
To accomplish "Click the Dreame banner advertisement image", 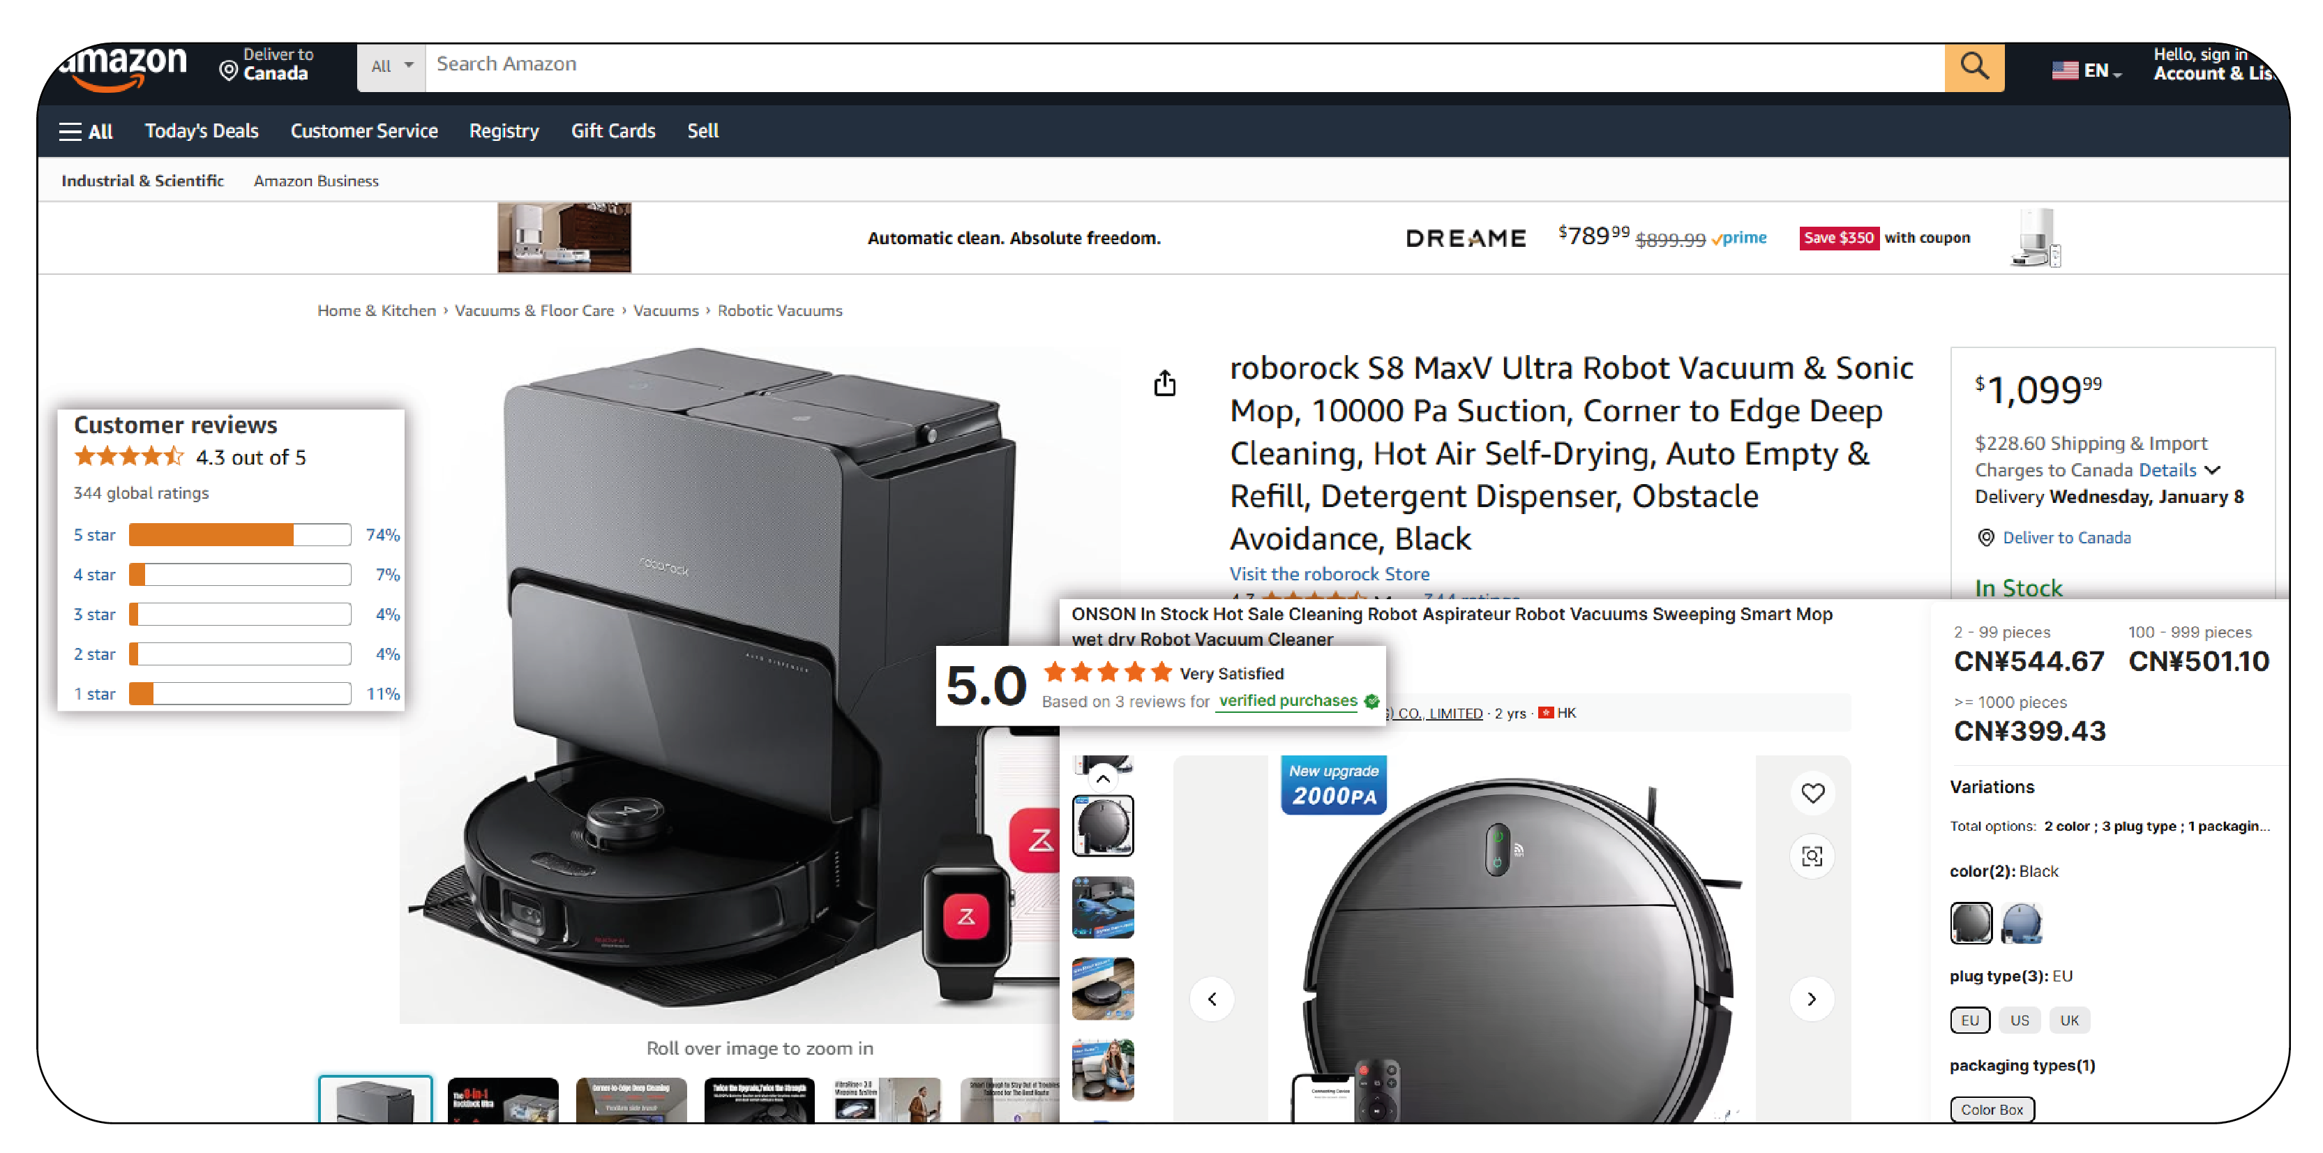I will pyautogui.click(x=564, y=237).
